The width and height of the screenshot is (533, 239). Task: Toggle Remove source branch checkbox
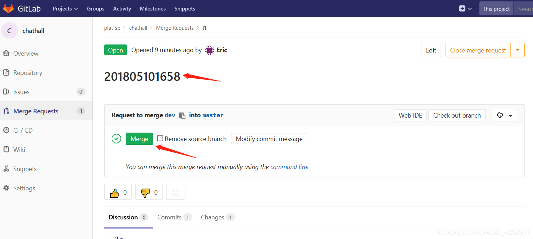(x=160, y=138)
